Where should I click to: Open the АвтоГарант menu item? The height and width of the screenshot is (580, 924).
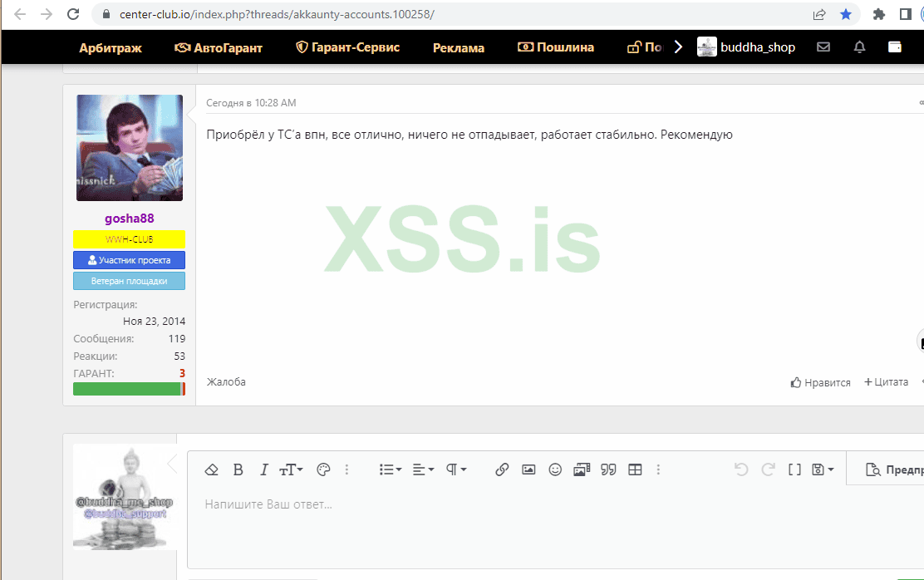218,47
